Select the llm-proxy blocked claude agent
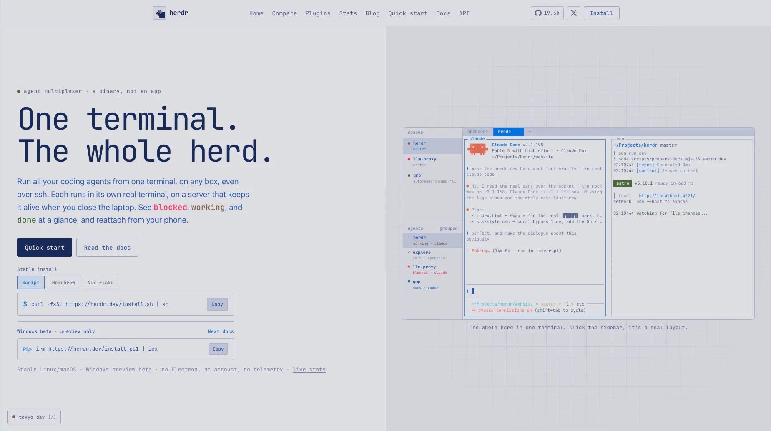Screen dimensions: 771x431 (433, 270)
